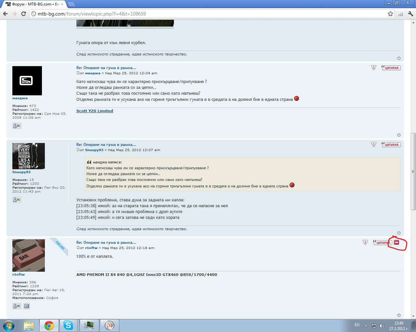Select the Форум - MTB-BG.com browser tab
416x332 pixels.
click(34, 4)
